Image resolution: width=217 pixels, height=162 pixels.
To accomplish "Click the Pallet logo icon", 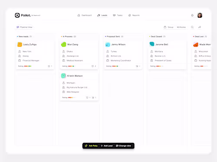I will pos(17,15).
